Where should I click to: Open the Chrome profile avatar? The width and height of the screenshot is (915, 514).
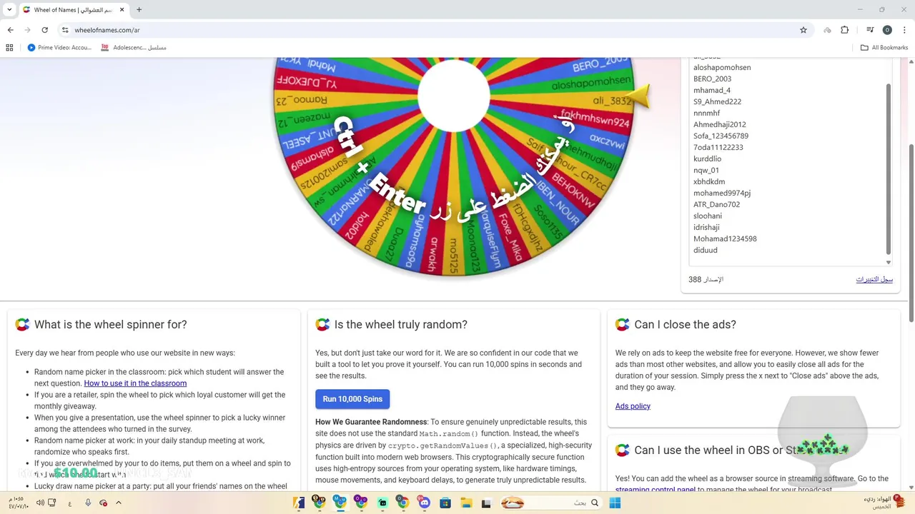point(887,30)
